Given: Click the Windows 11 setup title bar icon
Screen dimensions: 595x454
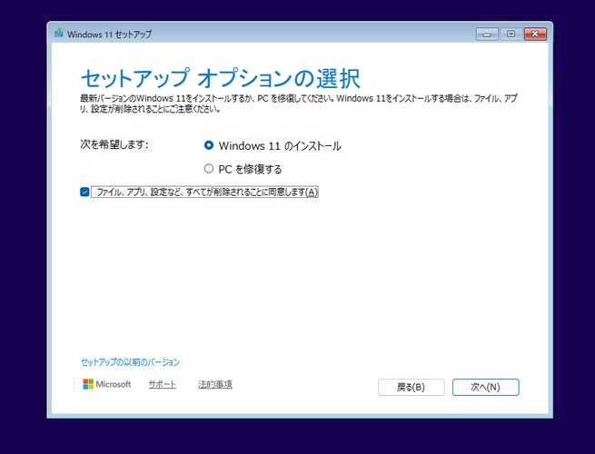Looking at the screenshot, I should point(59,33).
